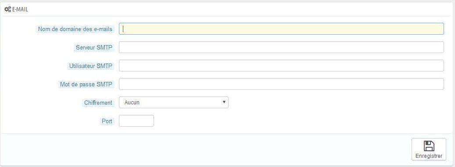Select the E-MAIL panel heading text
This screenshot has width=455, height=167.
coord(20,9)
